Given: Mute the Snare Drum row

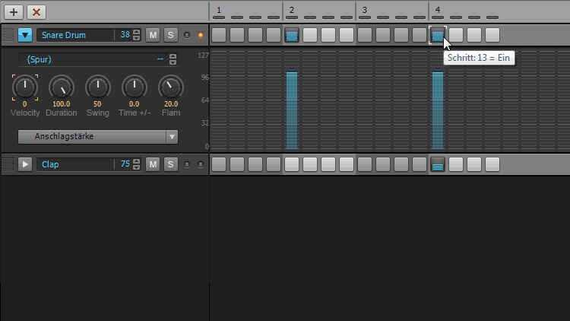Looking at the screenshot, I should (153, 35).
